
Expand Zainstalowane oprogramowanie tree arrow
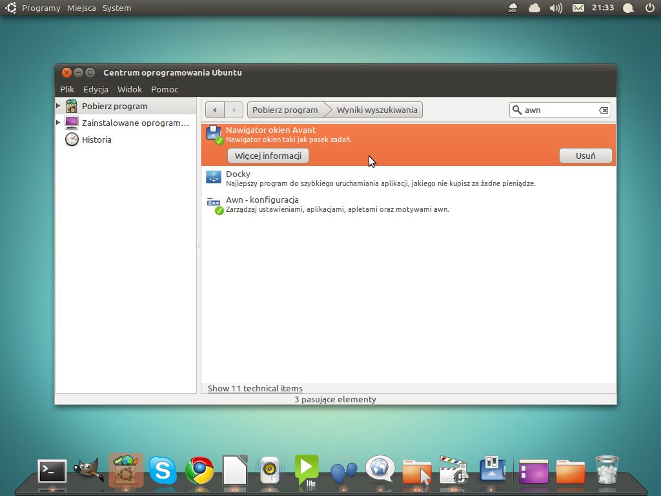click(x=58, y=122)
